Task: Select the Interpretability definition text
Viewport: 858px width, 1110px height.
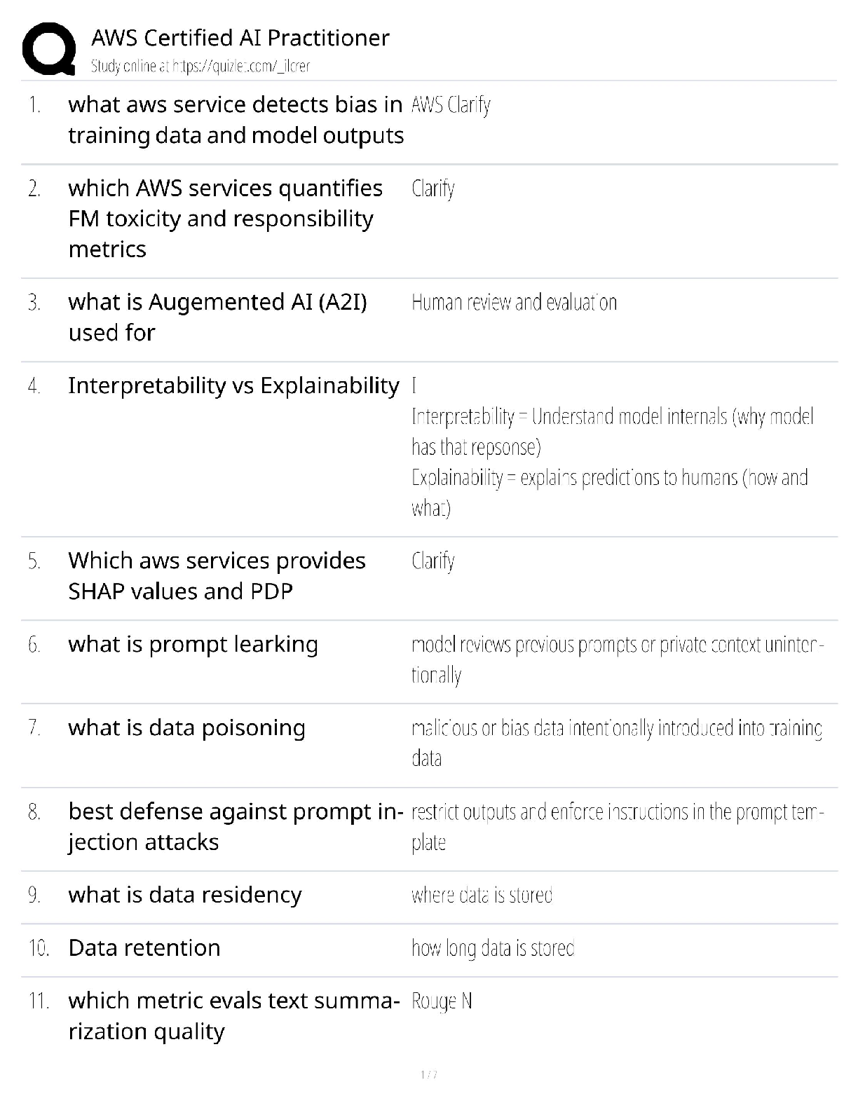Action: [612, 432]
